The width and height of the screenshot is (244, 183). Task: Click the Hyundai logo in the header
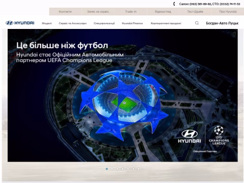pyautogui.click(x=20, y=23)
